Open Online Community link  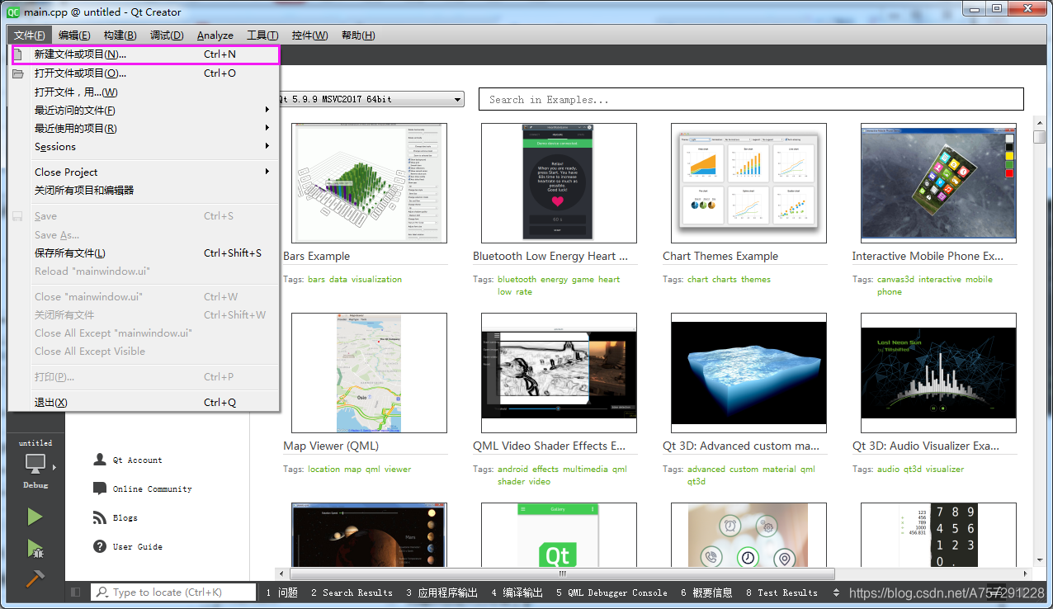[142, 489]
